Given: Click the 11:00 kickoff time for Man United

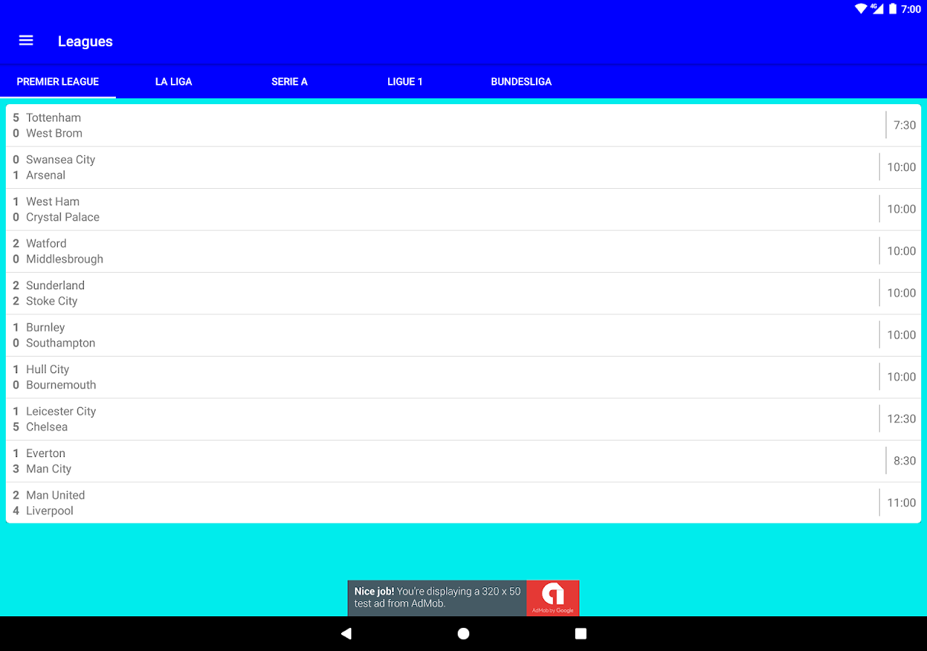Looking at the screenshot, I should coord(902,503).
